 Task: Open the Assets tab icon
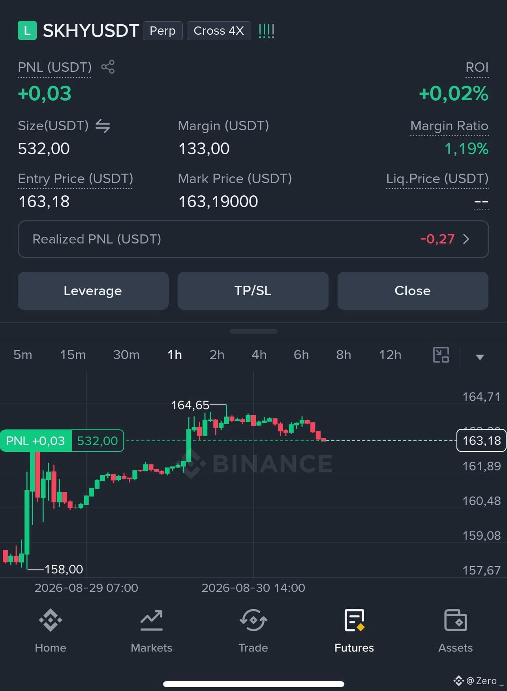tap(455, 620)
